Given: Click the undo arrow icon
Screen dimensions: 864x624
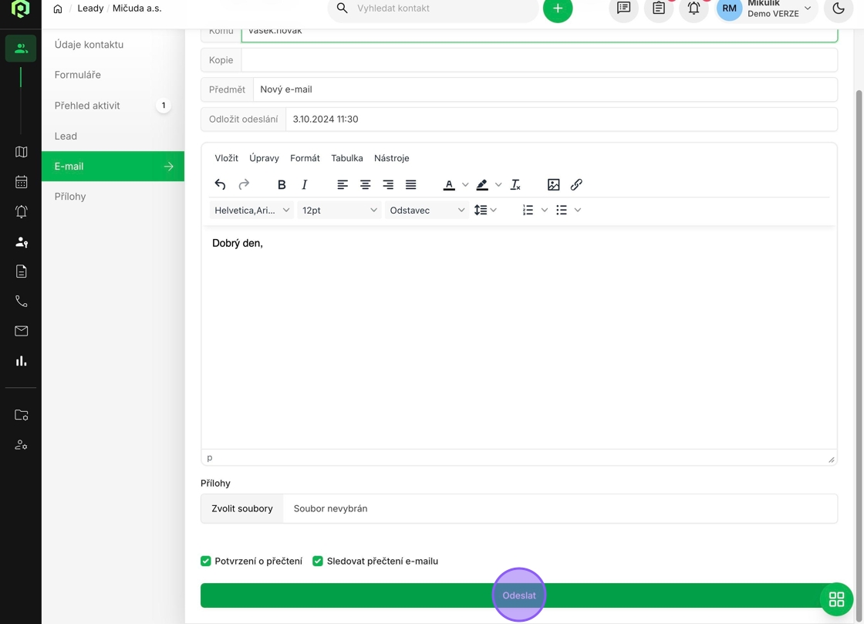Looking at the screenshot, I should click(221, 185).
